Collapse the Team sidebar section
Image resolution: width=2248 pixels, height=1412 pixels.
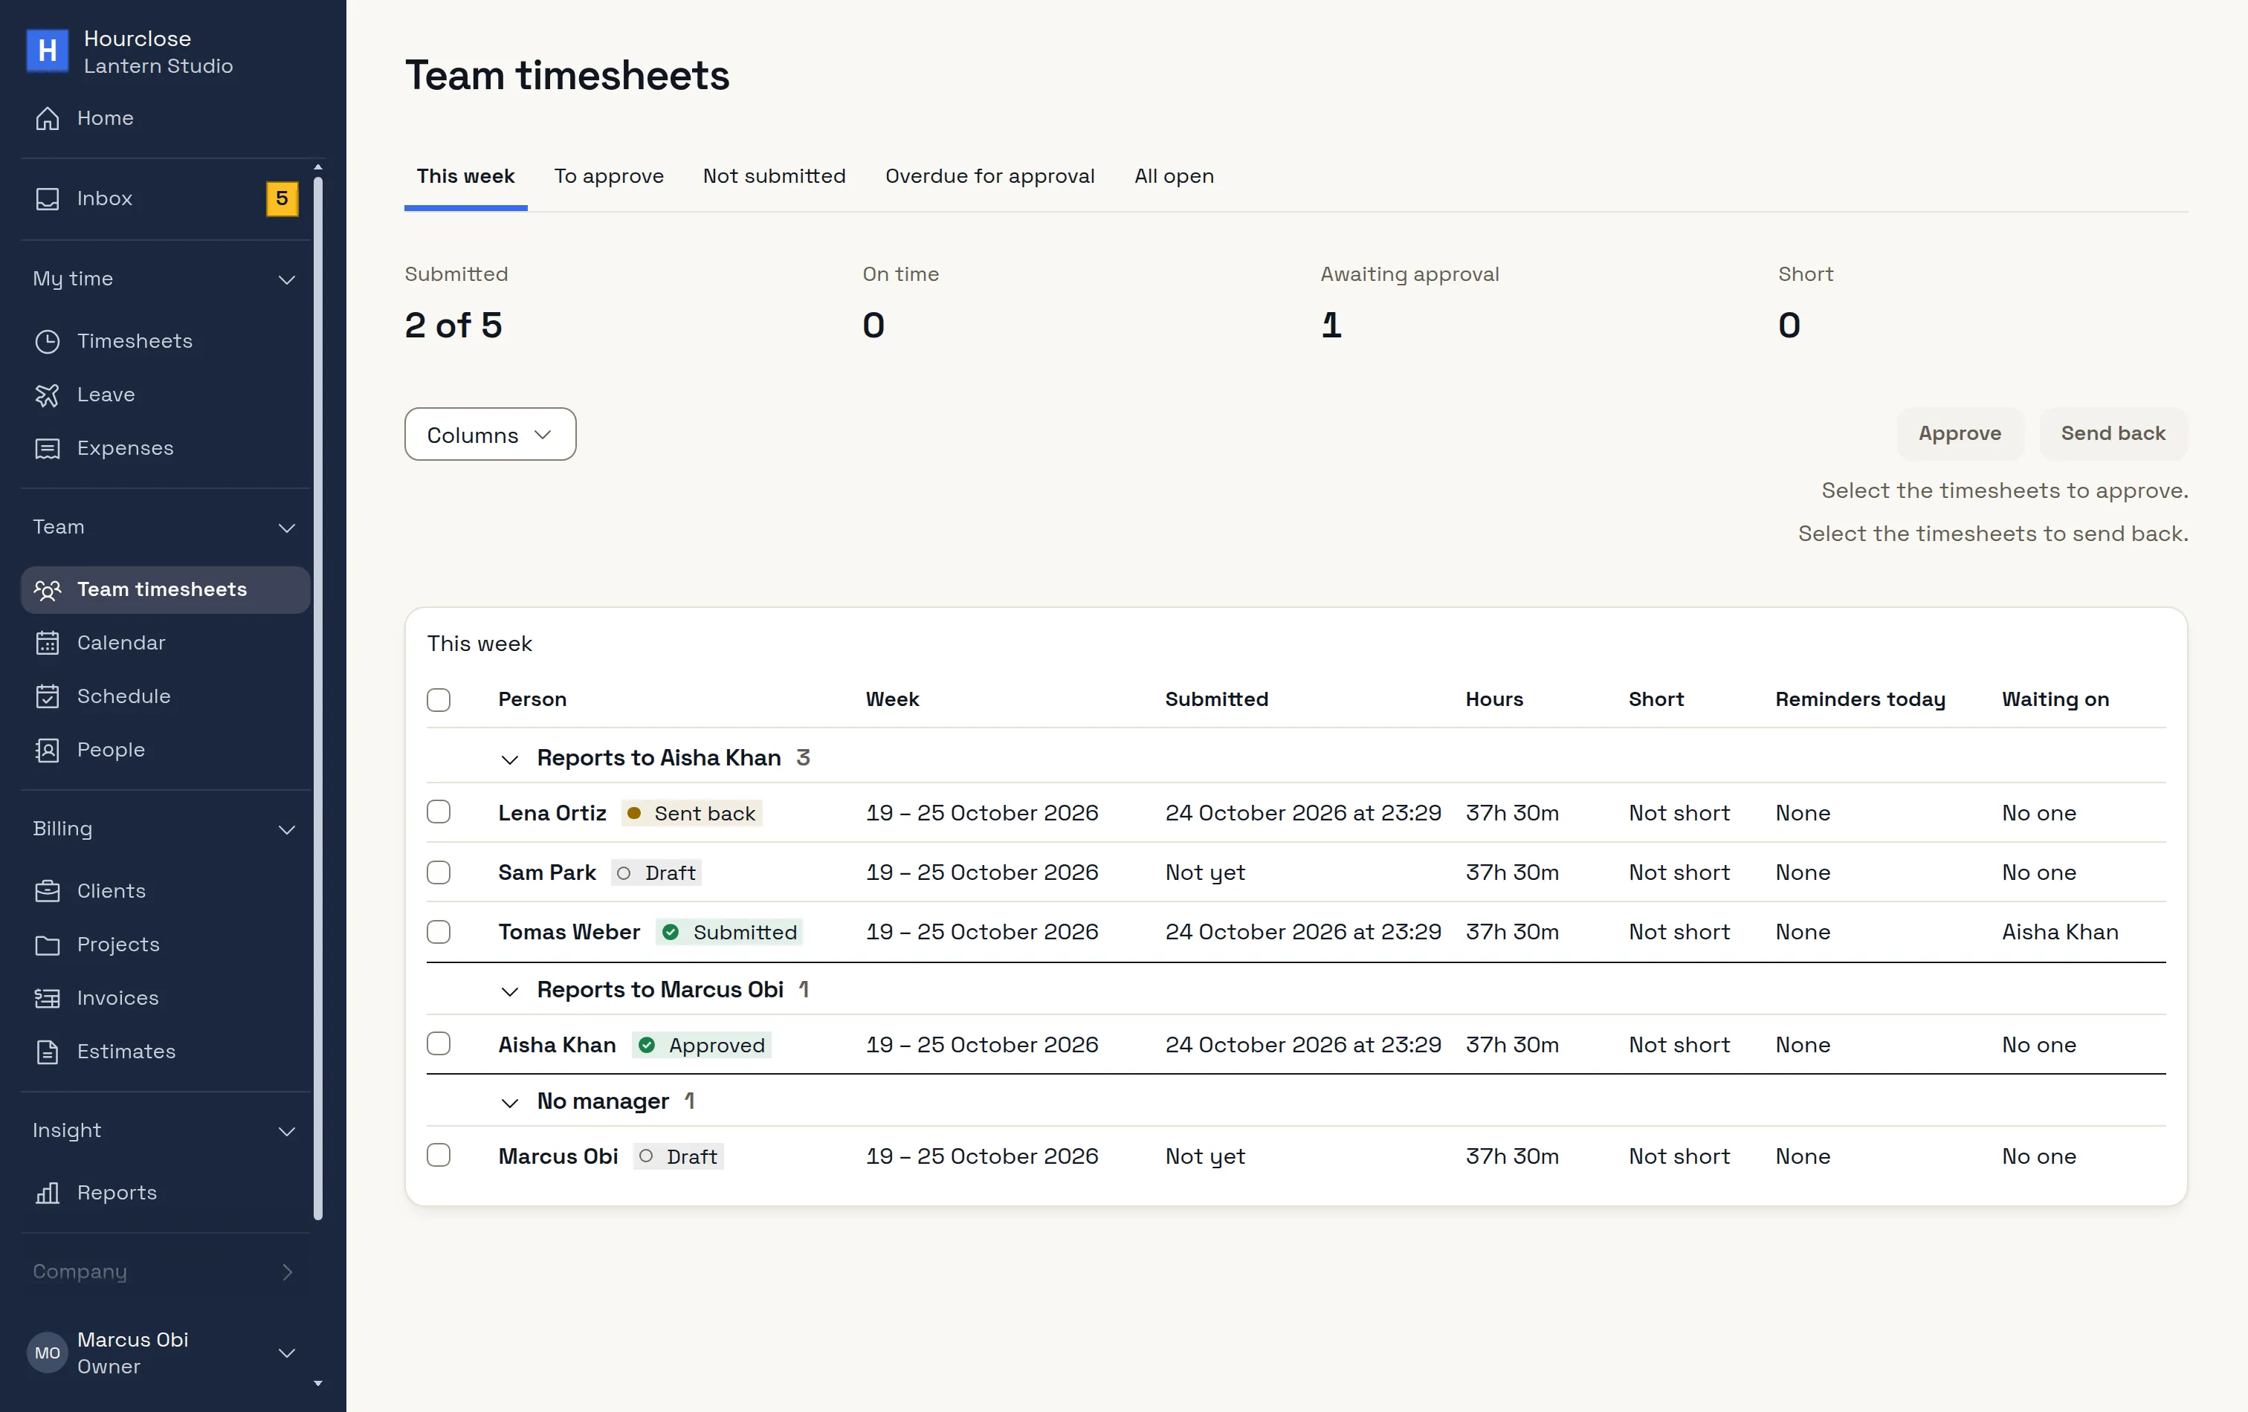(288, 528)
